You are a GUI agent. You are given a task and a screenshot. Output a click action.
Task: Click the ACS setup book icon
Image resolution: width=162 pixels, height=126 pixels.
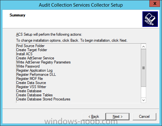(150, 19)
